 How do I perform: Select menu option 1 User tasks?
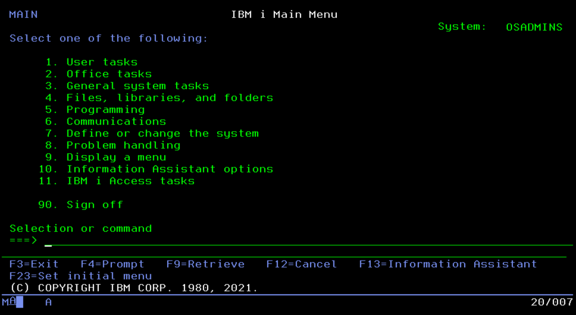click(x=101, y=62)
